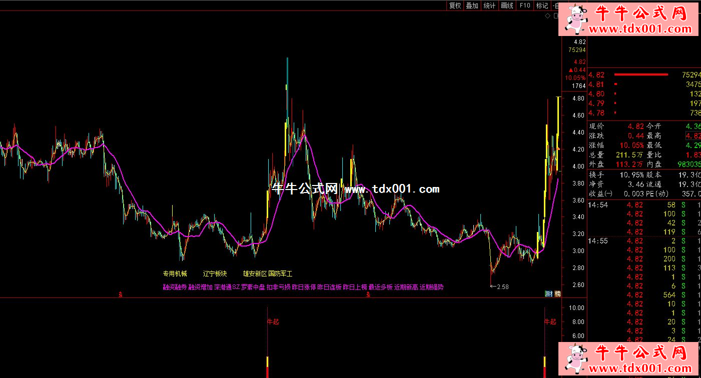This screenshot has width=701, height=378.
Task: Click the first 牛起 signal label in the indicator panel
Action: 273,321
